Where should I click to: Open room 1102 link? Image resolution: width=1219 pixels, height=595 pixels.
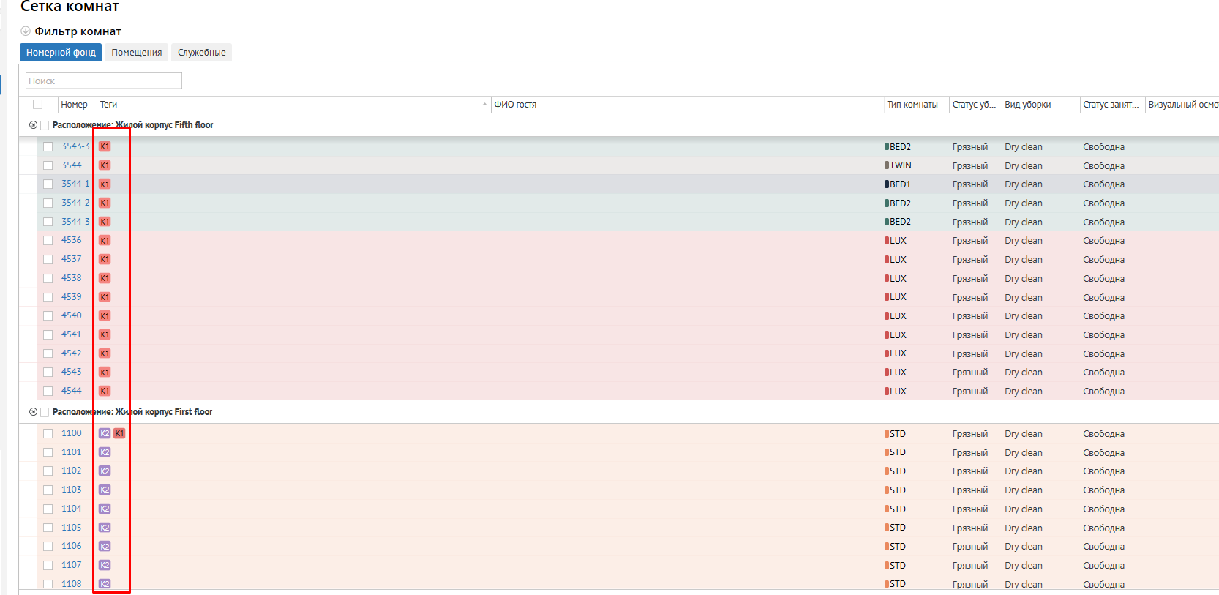click(72, 471)
